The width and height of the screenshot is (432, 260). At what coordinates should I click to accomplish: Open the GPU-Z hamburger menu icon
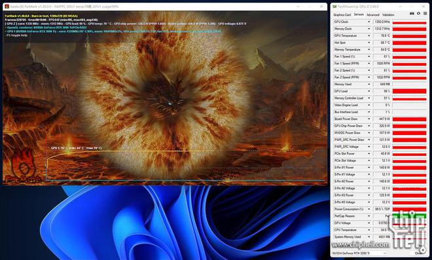pyautogui.click(x=425, y=14)
